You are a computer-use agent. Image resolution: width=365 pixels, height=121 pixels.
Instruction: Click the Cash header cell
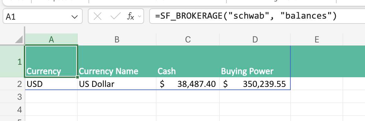[x=188, y=61]
